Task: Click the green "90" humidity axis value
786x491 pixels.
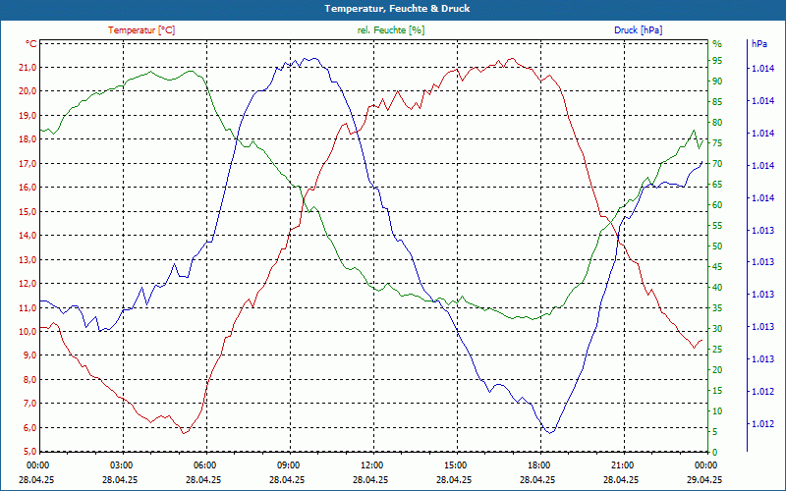Action: tap(717, 82)
